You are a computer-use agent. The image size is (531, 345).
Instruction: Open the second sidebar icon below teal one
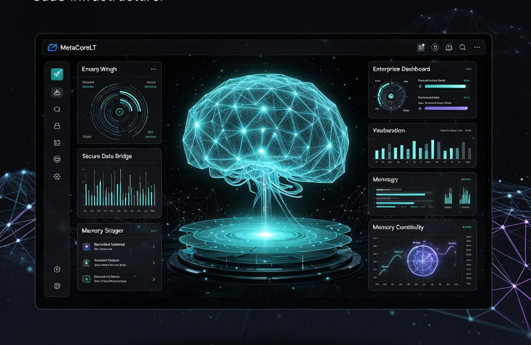[57, 92]
